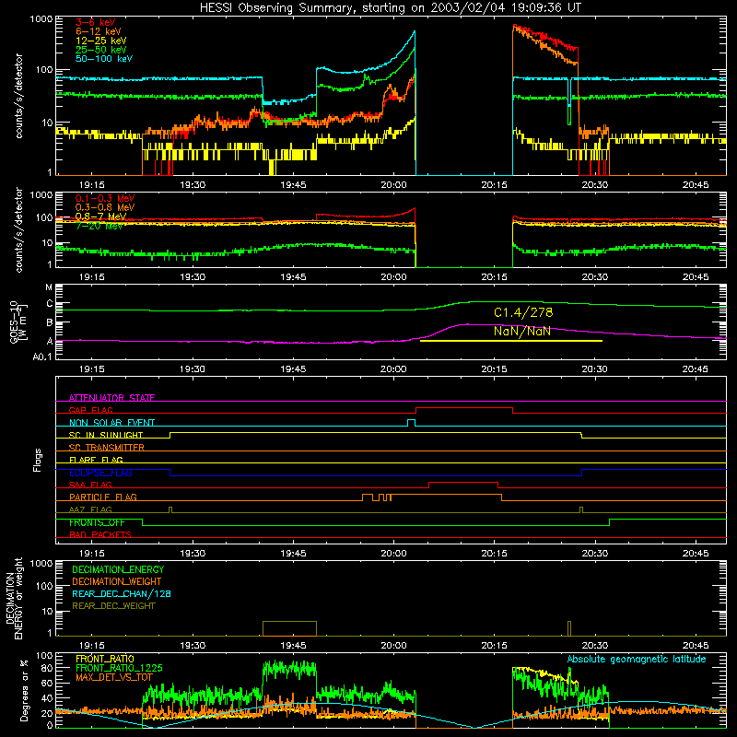Click the DECIMATION_WEIGHT legend label
The width and height of the screenshot is (737, 737).
pos(117,582)
